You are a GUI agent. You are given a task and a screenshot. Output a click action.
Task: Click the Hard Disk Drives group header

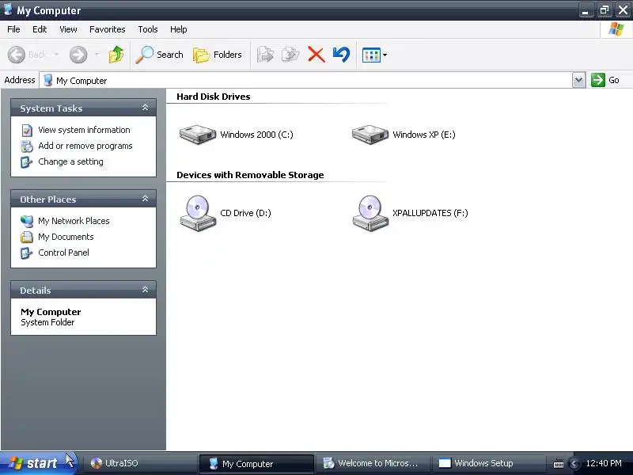(213, 97)
